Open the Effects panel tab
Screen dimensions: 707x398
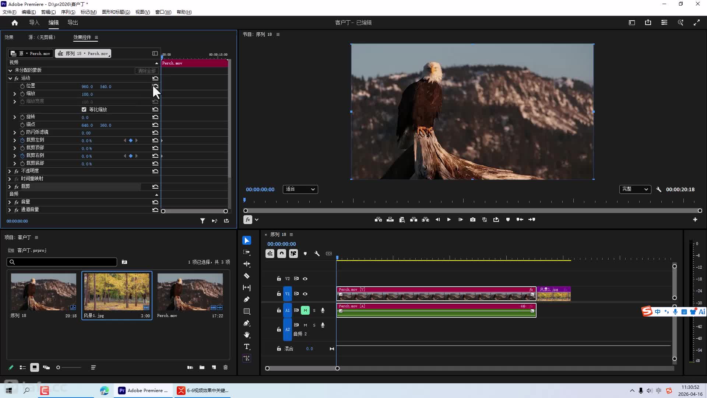(9, 37)
